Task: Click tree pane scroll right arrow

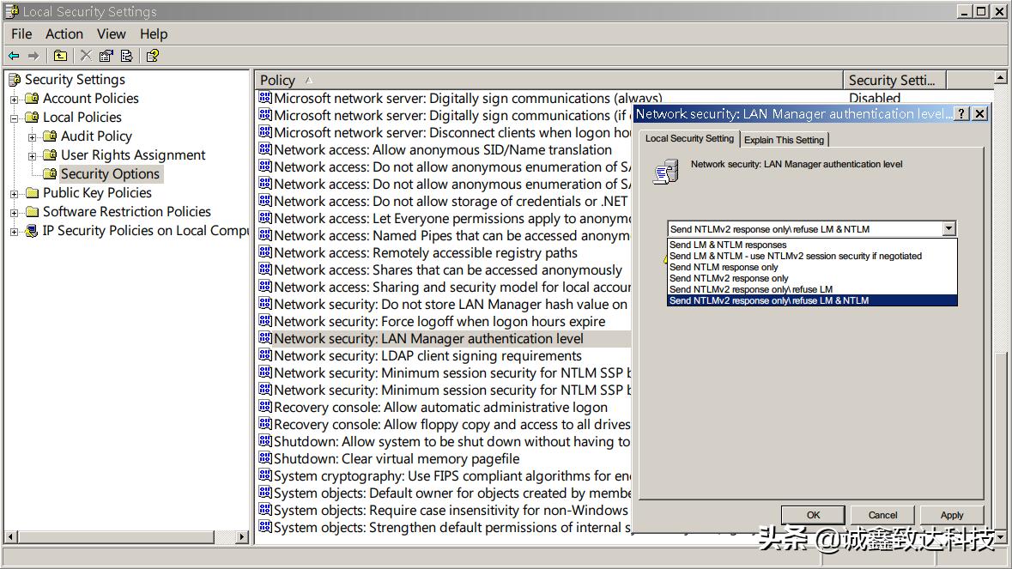Action: tap(242, 536)
